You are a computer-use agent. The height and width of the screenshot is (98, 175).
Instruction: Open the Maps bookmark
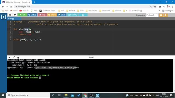34,11
